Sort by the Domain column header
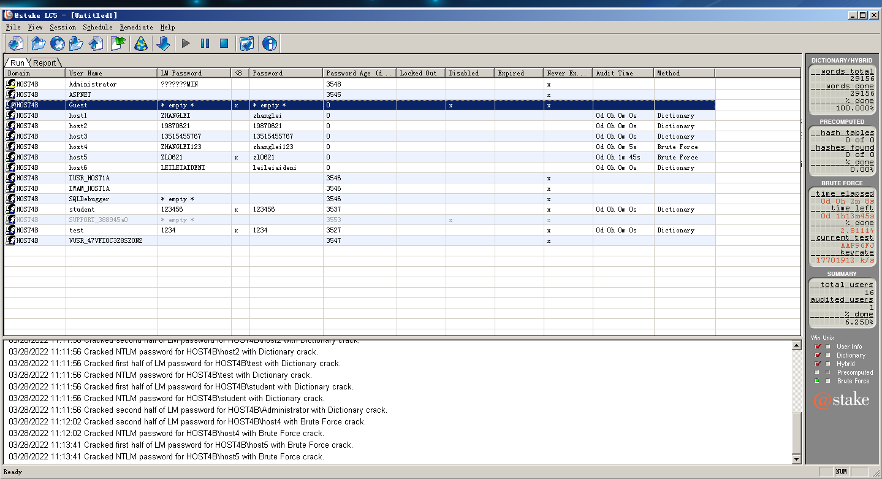882x479 pixels. point(35,73)
